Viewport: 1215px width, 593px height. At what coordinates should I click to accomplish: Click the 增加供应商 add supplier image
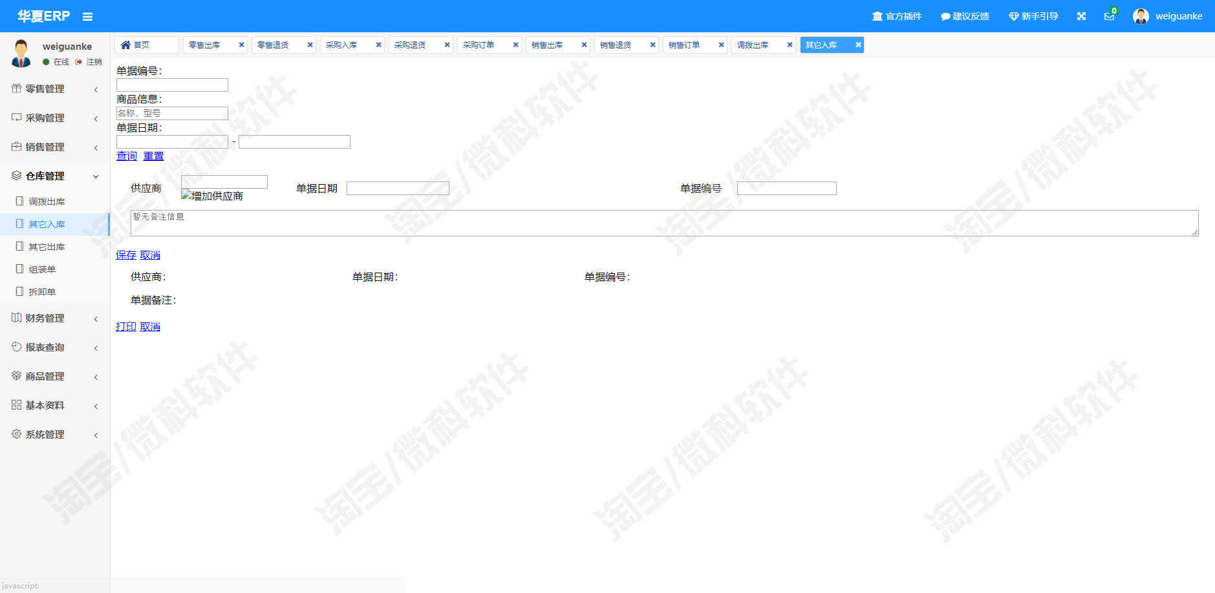(x=212, y=196)
